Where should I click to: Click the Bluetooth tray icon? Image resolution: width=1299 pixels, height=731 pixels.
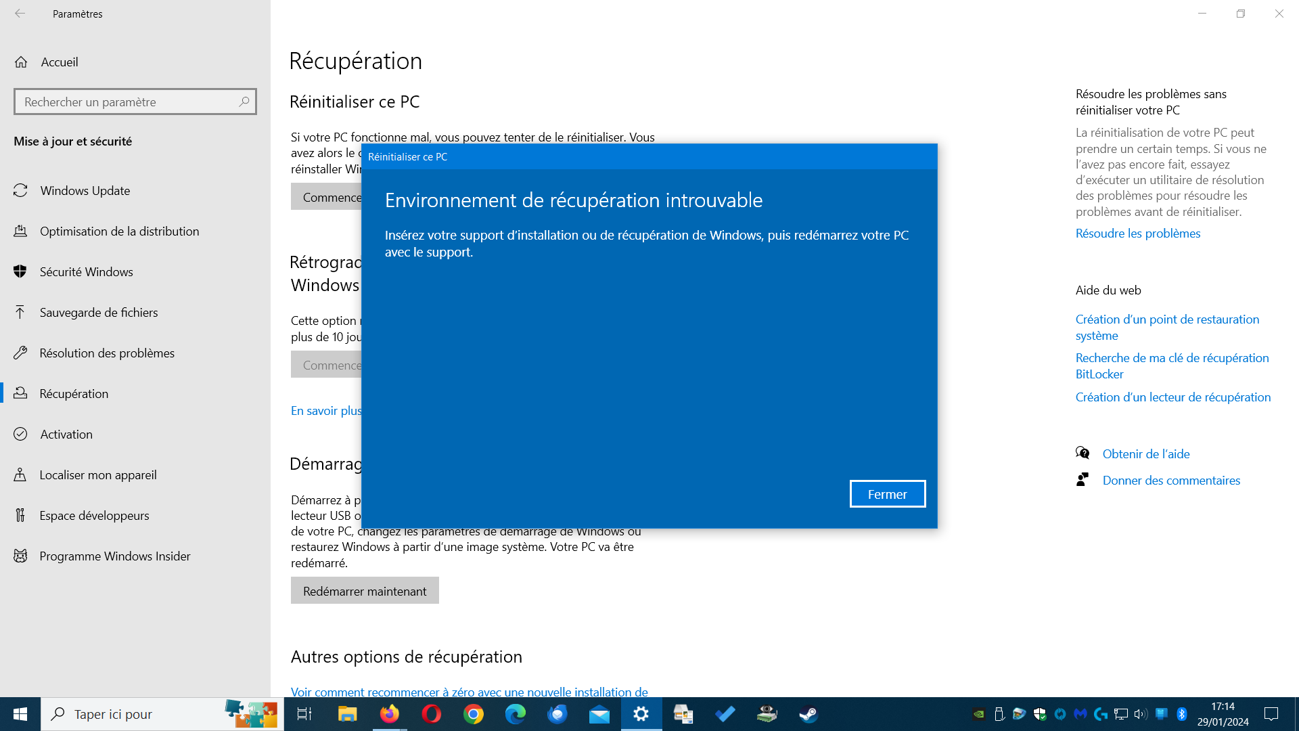pos(1182,714)
